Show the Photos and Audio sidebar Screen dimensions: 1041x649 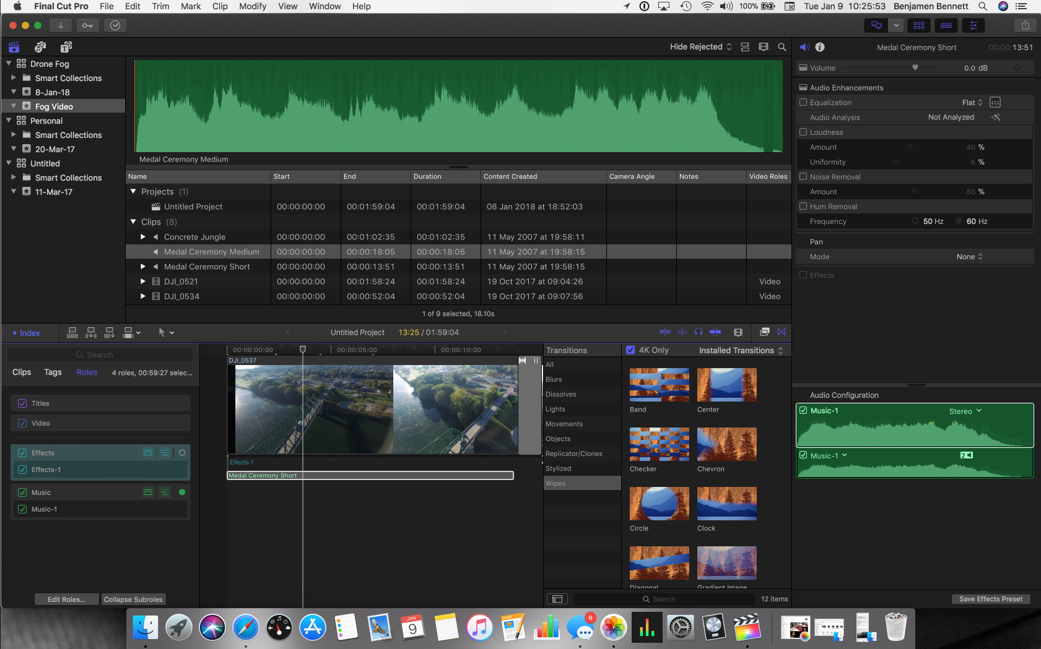click(40, 47)
